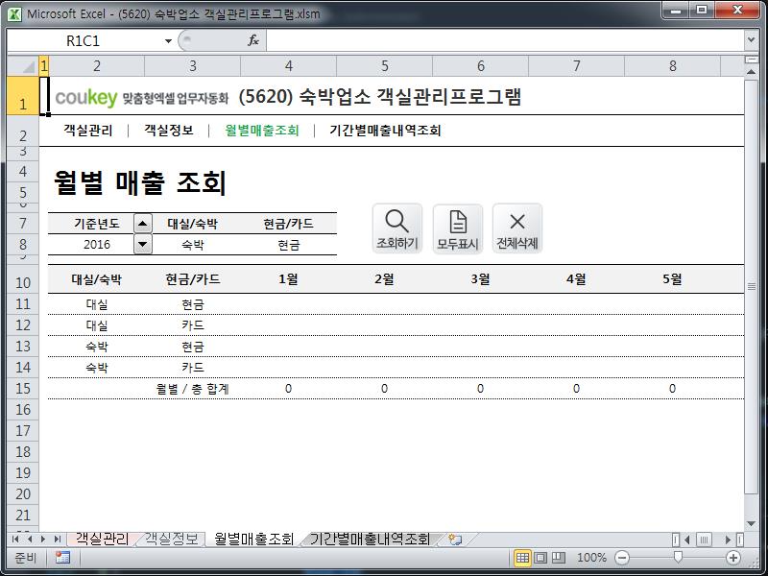Switch to Page Break Preview icon

[x=559, y=558]
